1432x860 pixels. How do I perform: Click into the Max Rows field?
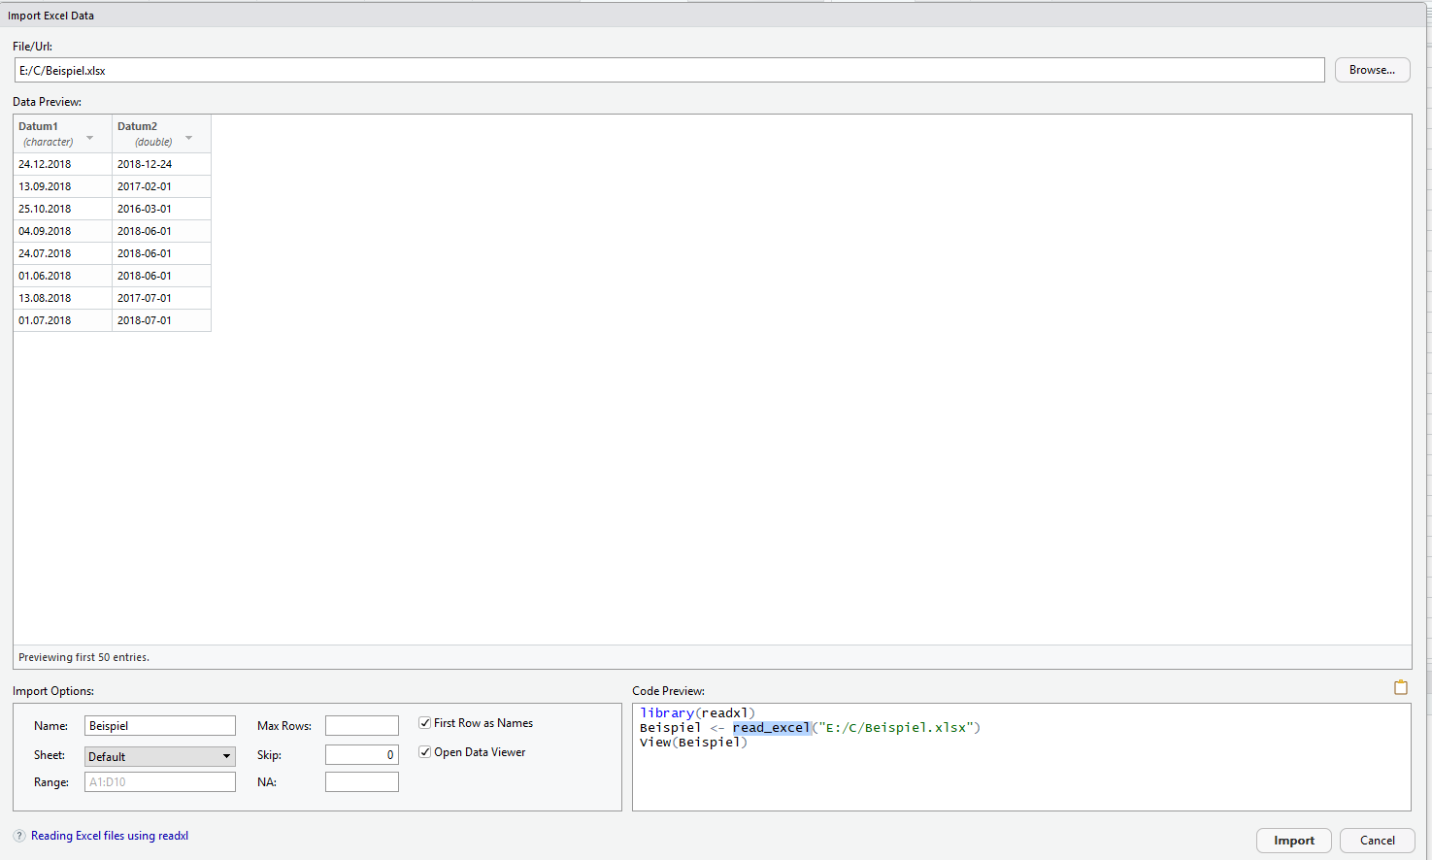[361, 726]
